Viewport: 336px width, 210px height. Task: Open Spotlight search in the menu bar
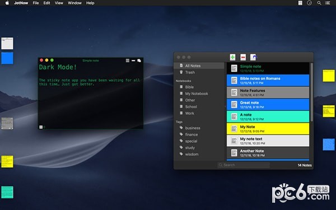coord(319,3)
